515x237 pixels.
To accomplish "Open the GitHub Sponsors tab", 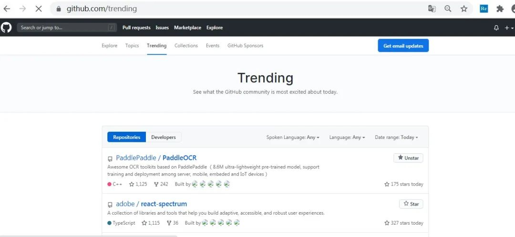I will (246, 46).
